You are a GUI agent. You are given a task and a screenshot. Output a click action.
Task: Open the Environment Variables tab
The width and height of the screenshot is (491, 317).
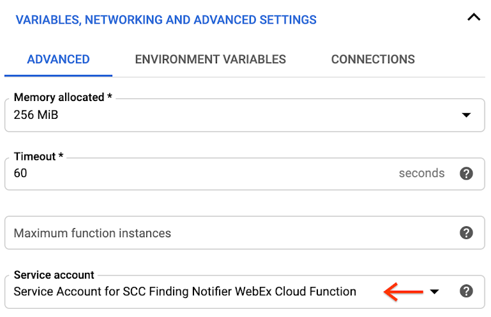(210, 59)
